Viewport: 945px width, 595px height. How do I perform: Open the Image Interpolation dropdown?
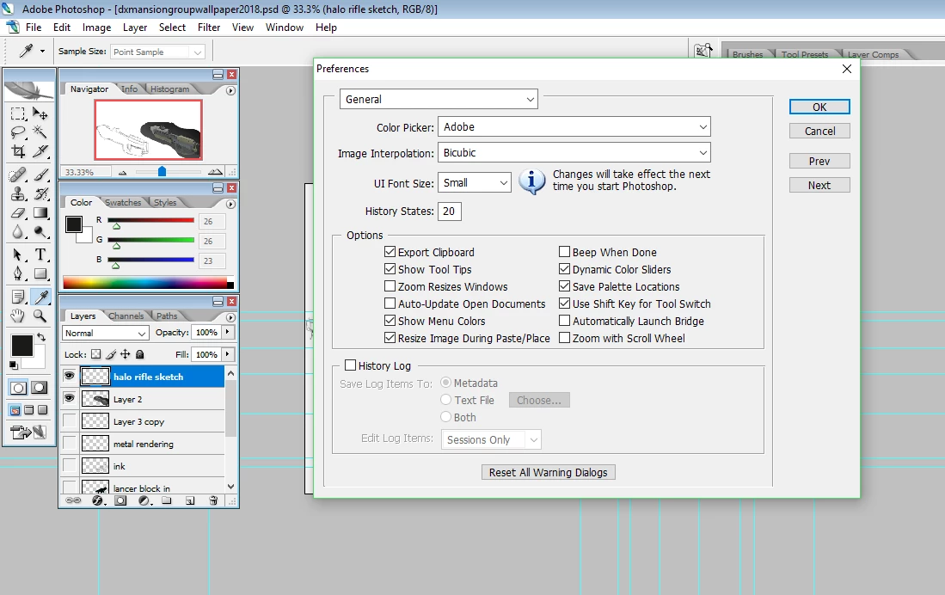(574, 152)
